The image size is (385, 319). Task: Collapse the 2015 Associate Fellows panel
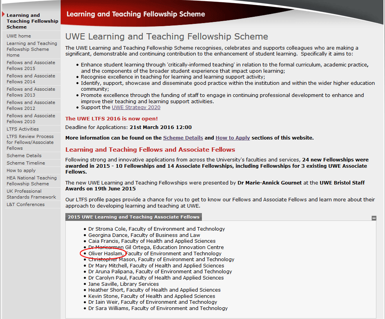coord(374,218)
